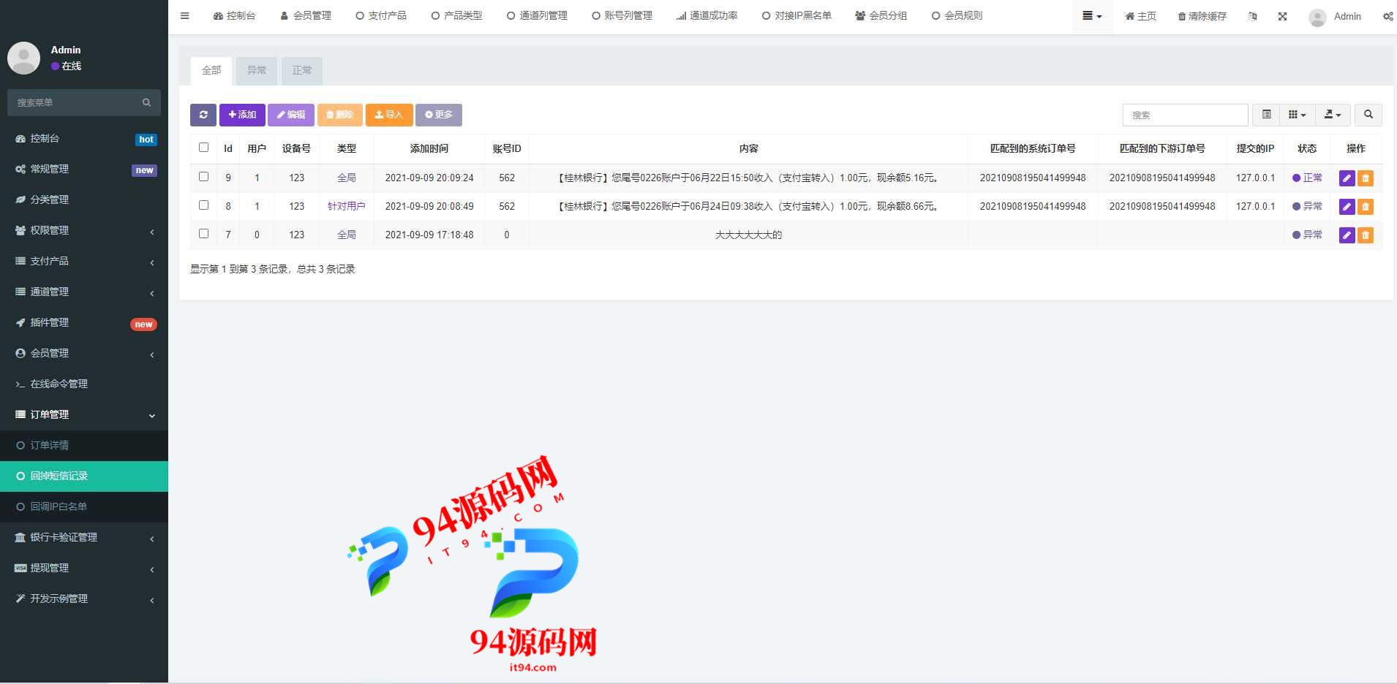
Task: Click the Admin avatar in the sidebar
Action: pos(23,58)
